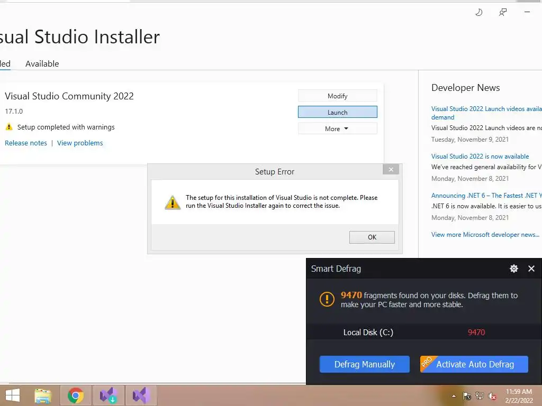Click the date Tuesday, November 9, 2021
Screen dimensions: 542x406
click(x=470, y=140)
